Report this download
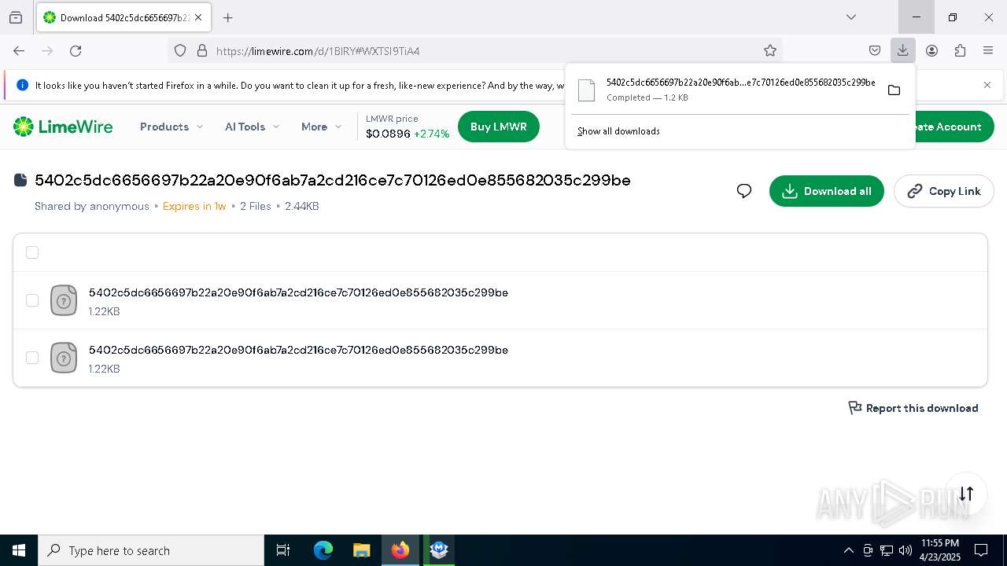The width and height of the screenshot is (1007, 566). pos(913,408)
